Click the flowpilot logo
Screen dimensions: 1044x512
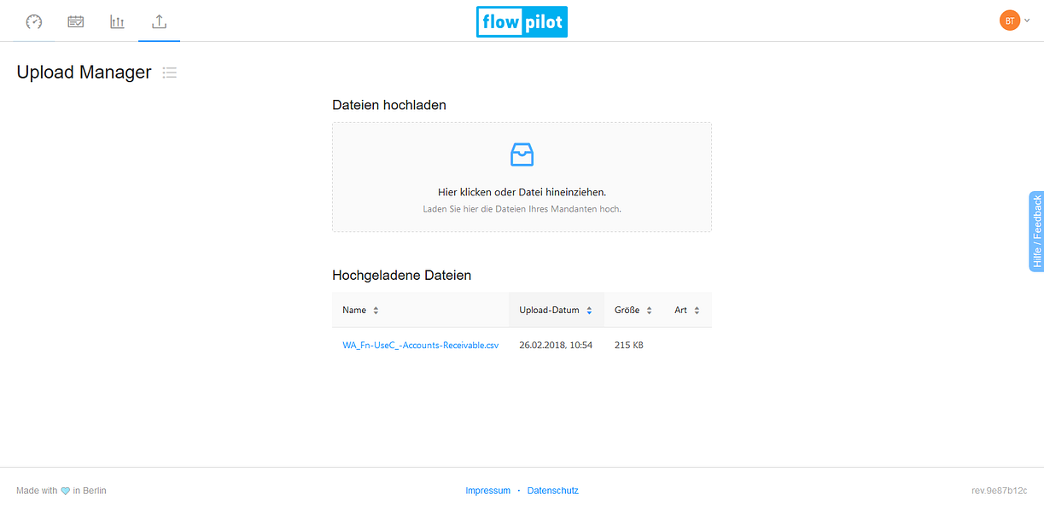522,22
